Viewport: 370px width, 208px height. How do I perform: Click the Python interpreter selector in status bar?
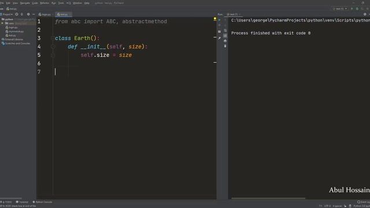click(x=361, y=206)
